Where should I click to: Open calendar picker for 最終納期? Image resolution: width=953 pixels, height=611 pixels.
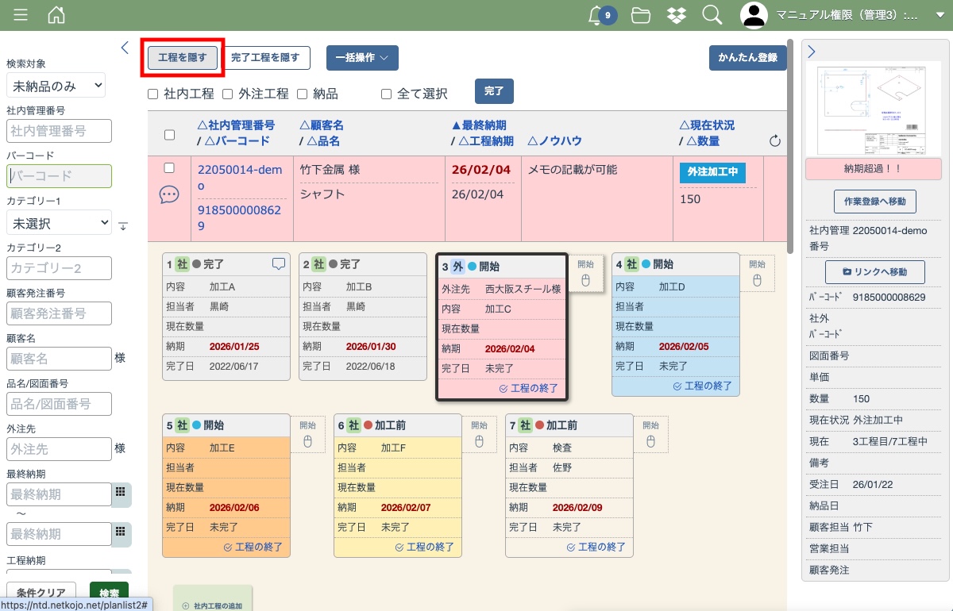[121, 492]
